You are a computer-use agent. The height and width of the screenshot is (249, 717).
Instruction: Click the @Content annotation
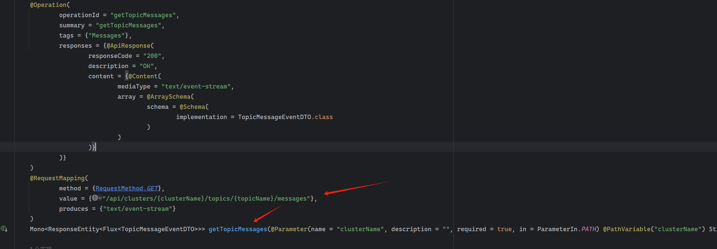tap(143, 76)
